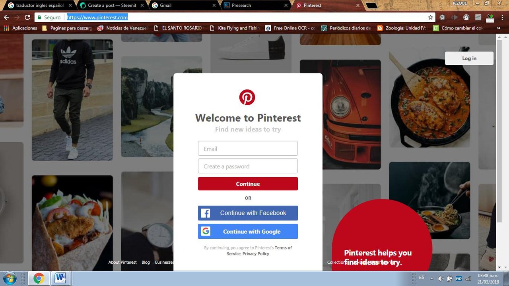The width and height of the screenshot is (509, 286).
Task: Click the browser back arrow
Action: pos(6,17)
